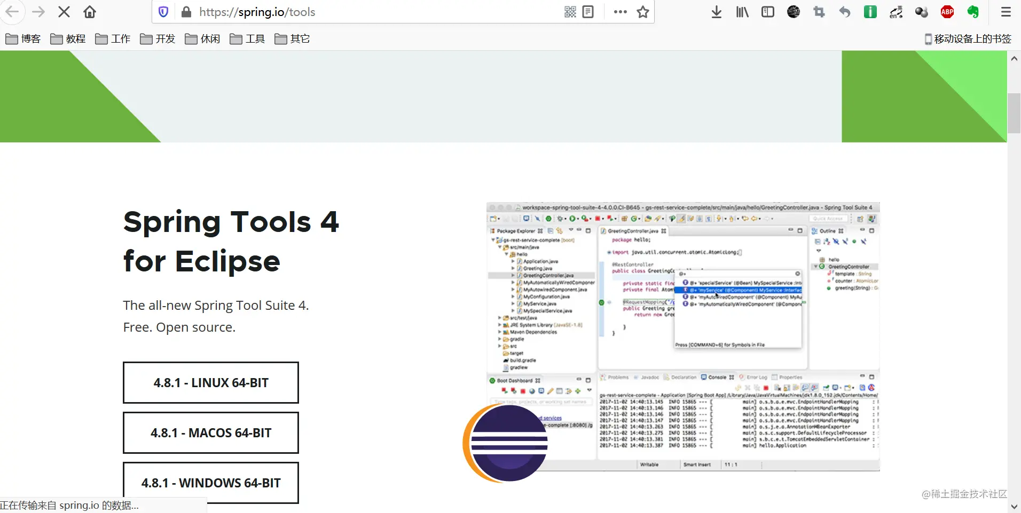Click the crop screenshot extension icon
The width and height of the screenshot is (1021, 513).
pos(819,12)
